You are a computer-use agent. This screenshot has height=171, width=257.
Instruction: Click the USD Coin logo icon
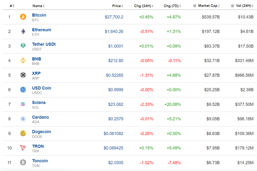coord(23,89)
